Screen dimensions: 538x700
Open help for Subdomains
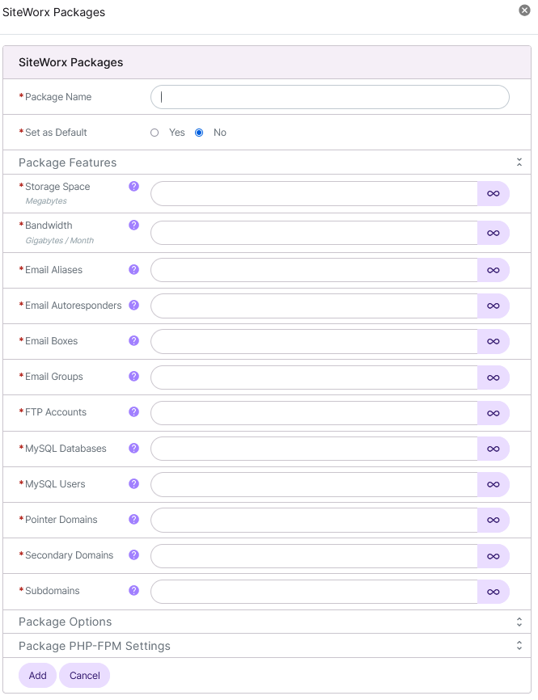click(133, 591)
